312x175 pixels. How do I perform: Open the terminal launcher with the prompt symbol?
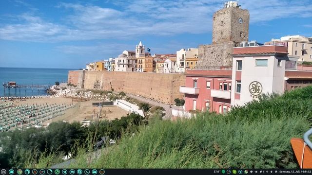click(x=87, y=172)
